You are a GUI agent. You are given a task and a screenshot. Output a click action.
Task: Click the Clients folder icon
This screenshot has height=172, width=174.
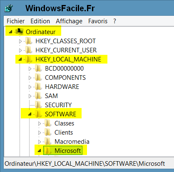pyautogui.click(x=48, y=132)
